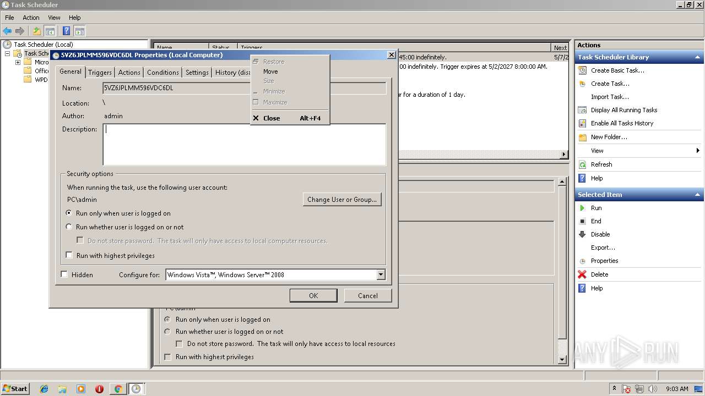The width and height of the screenshot is (705, 396).
Task: Switch to the Triggers tab
Action: tap(100, 72)
